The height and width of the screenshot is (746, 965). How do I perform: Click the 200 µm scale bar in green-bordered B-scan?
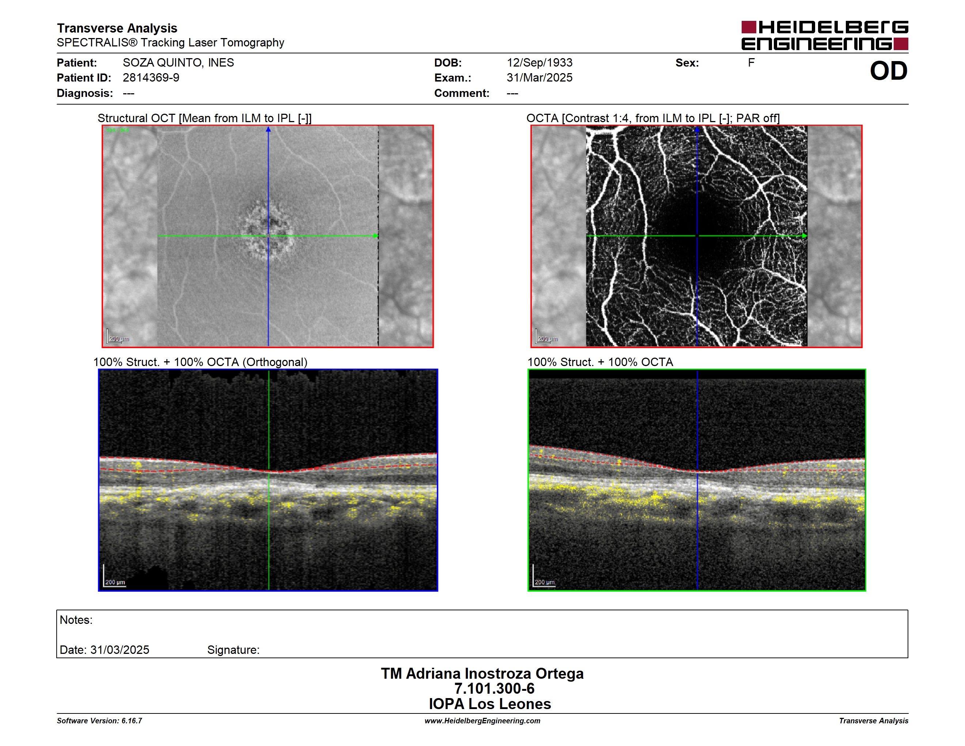click(x=544, y=576)
